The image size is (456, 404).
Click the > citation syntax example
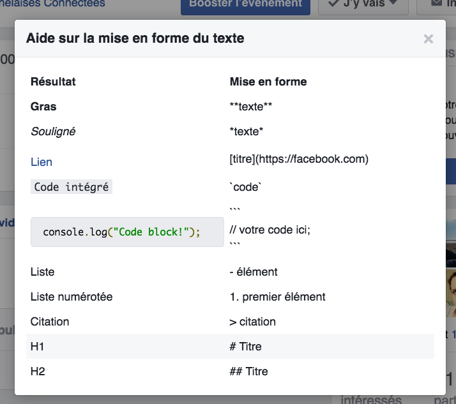(x=252, y=322)
